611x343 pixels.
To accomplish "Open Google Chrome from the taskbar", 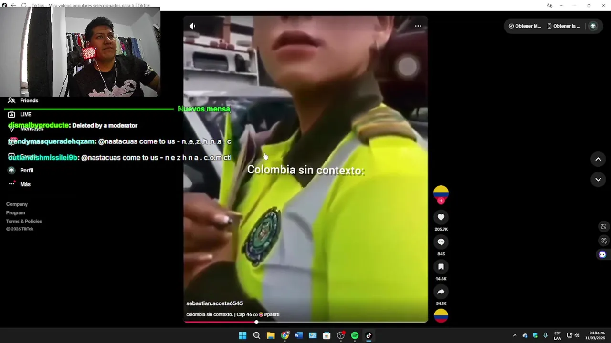I will pyautogui.click(x=285, y=335).
